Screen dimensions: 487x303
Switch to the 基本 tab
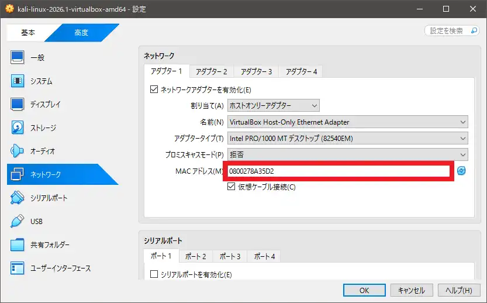[x=28, y=32]
